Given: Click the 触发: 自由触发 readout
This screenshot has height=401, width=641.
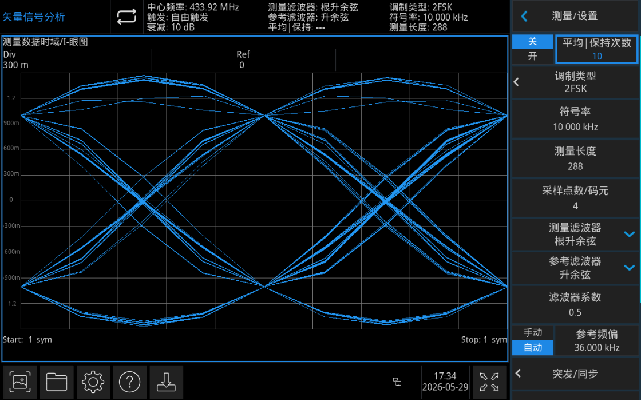Looking at the screenshot, I should [177, 17].
